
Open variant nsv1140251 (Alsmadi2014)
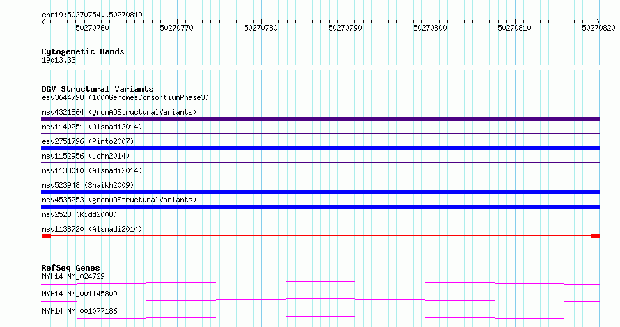(x=92, y=127)
